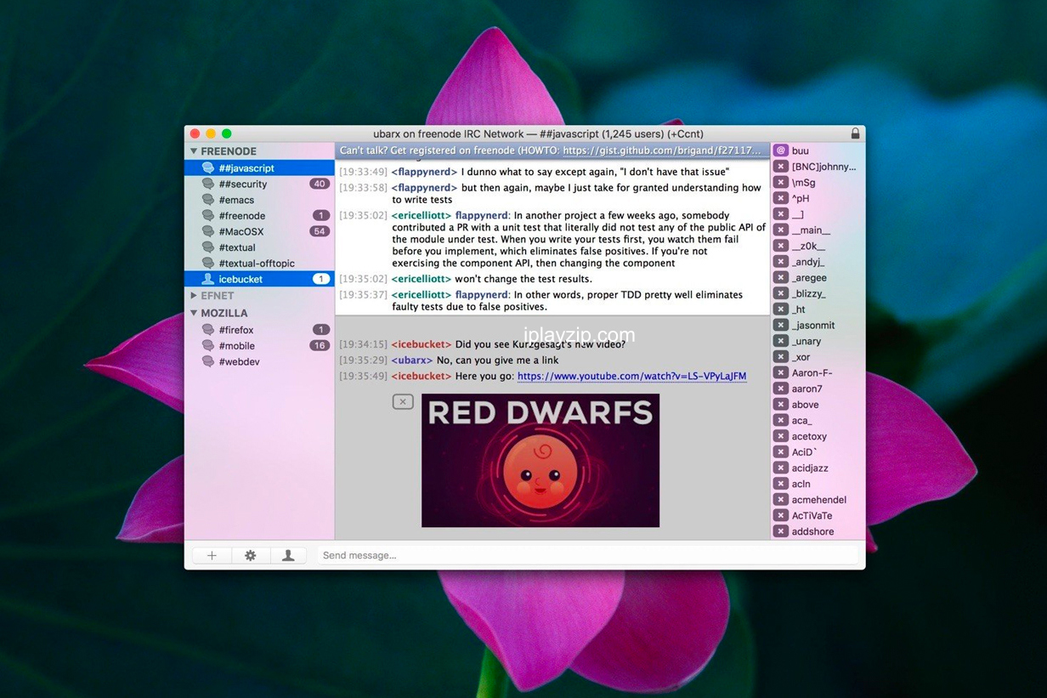
Task: Click the Red Dwarfs video thumbnail
Action: 540,460
